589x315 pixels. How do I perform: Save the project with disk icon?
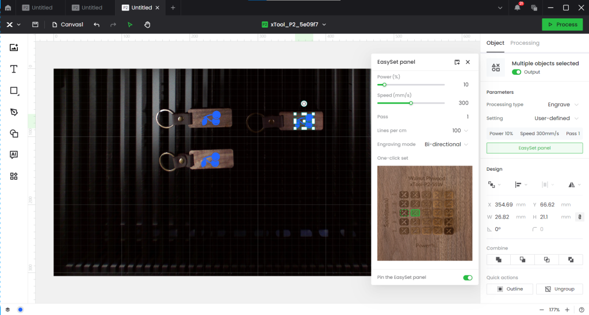(x=35, y=24)
